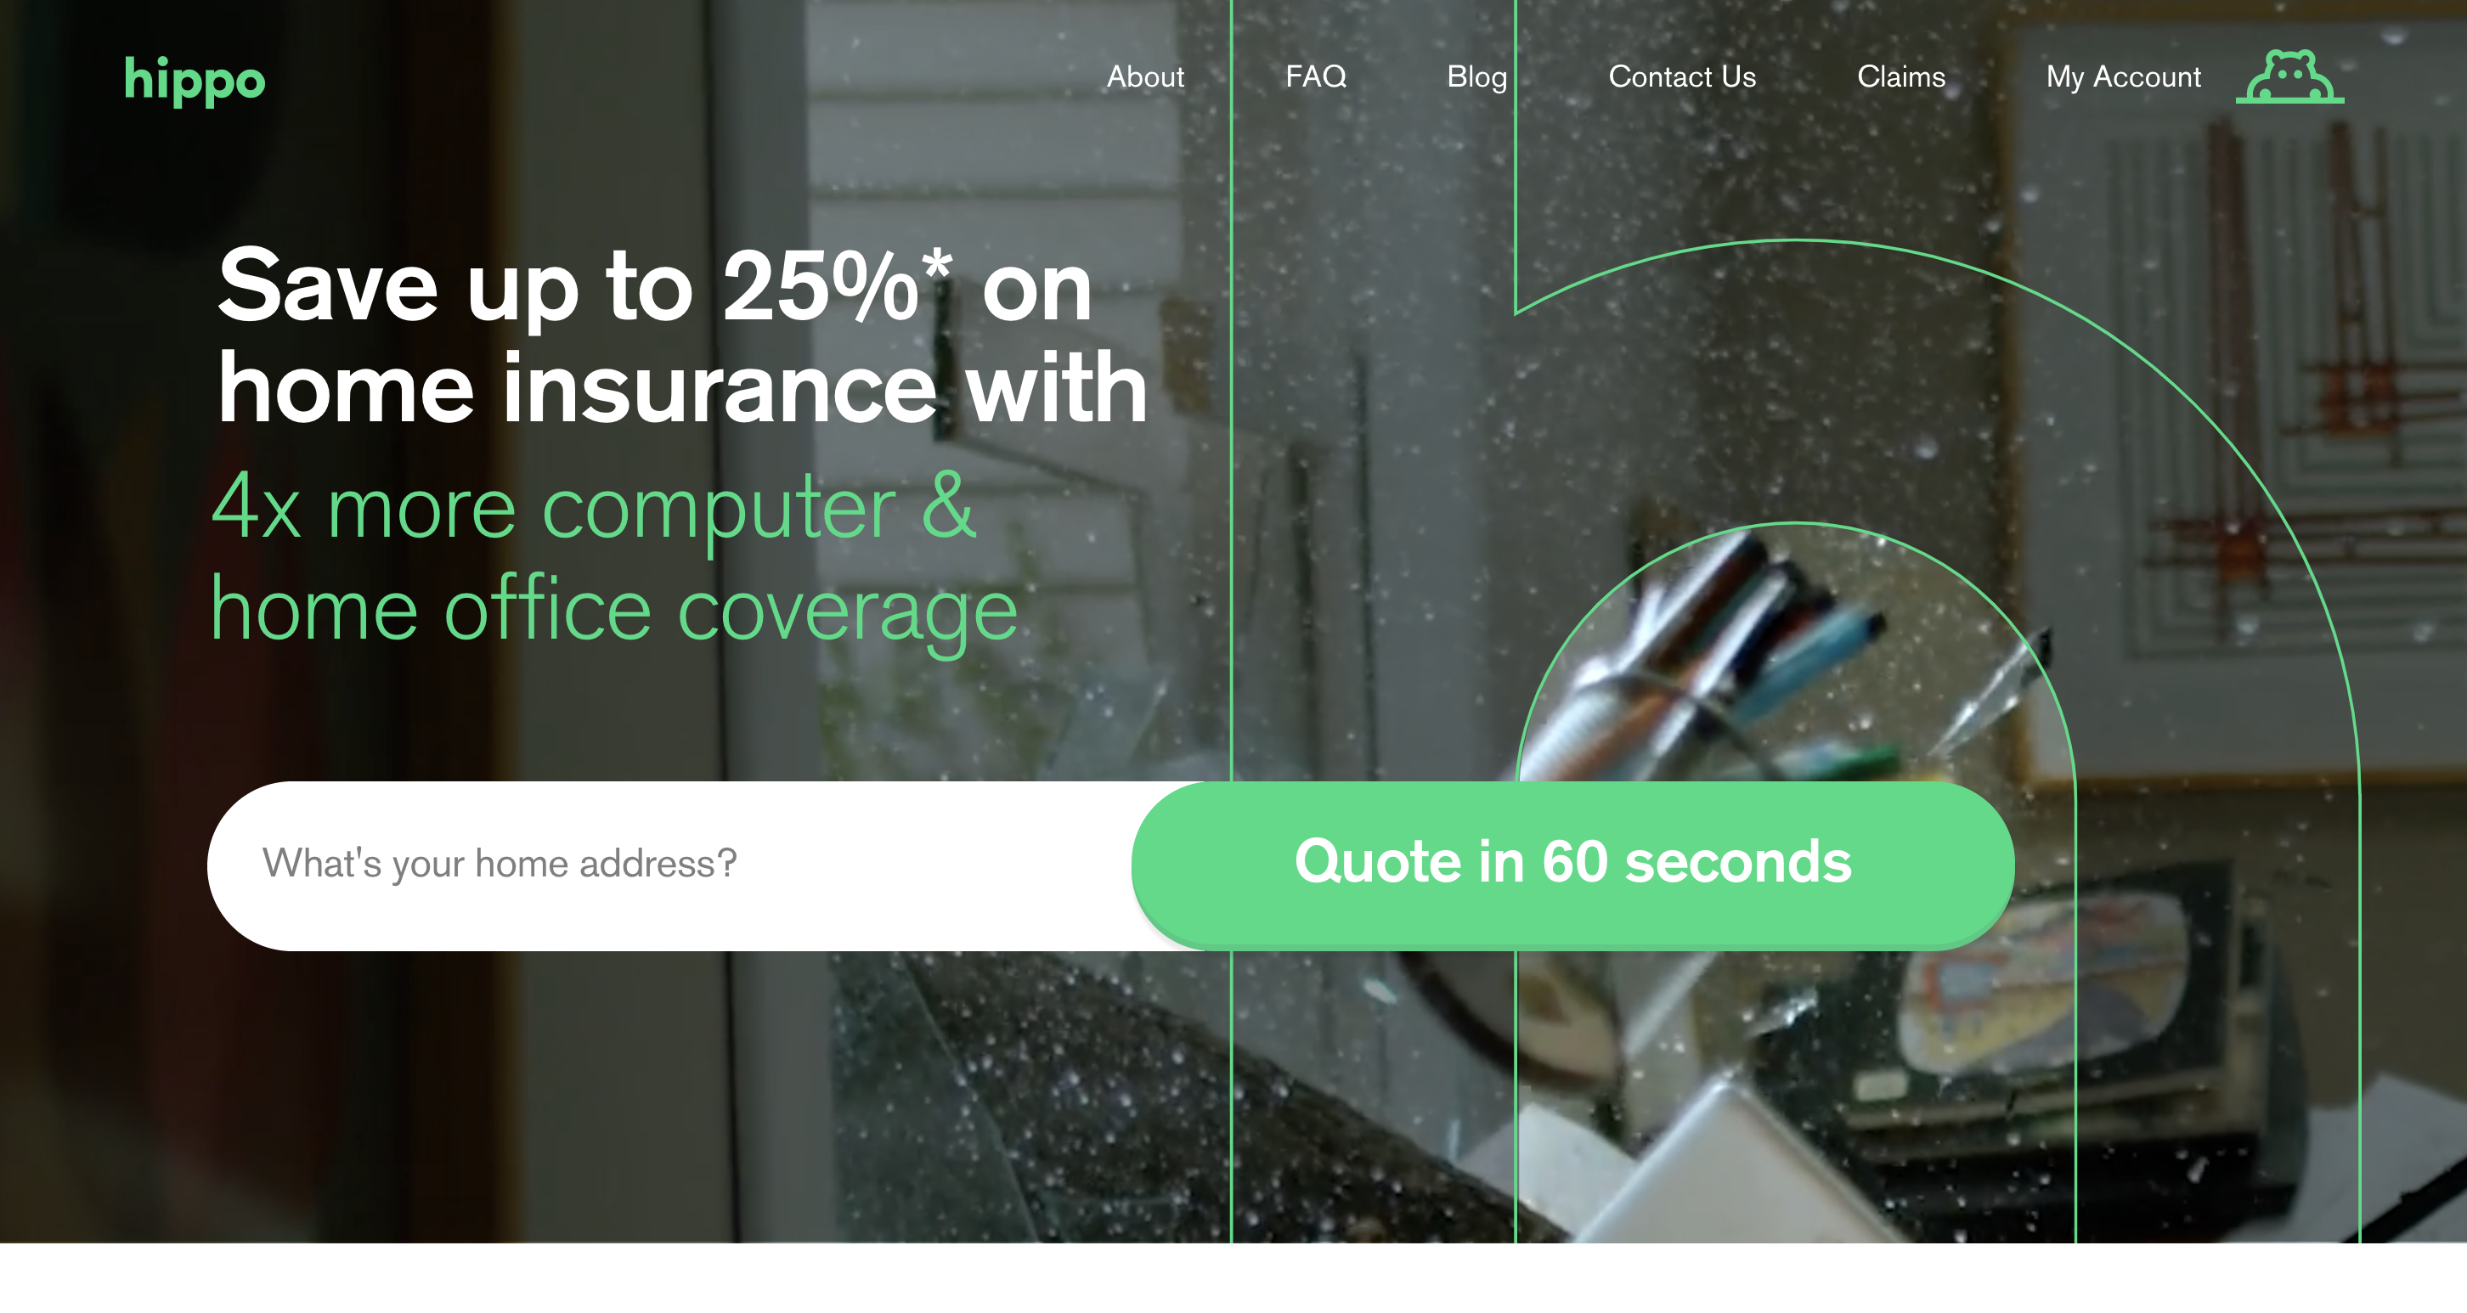Viewport: 2467px width, 1313px height.
Task: Click the Blog navigation item
Action: [1476, 75]
